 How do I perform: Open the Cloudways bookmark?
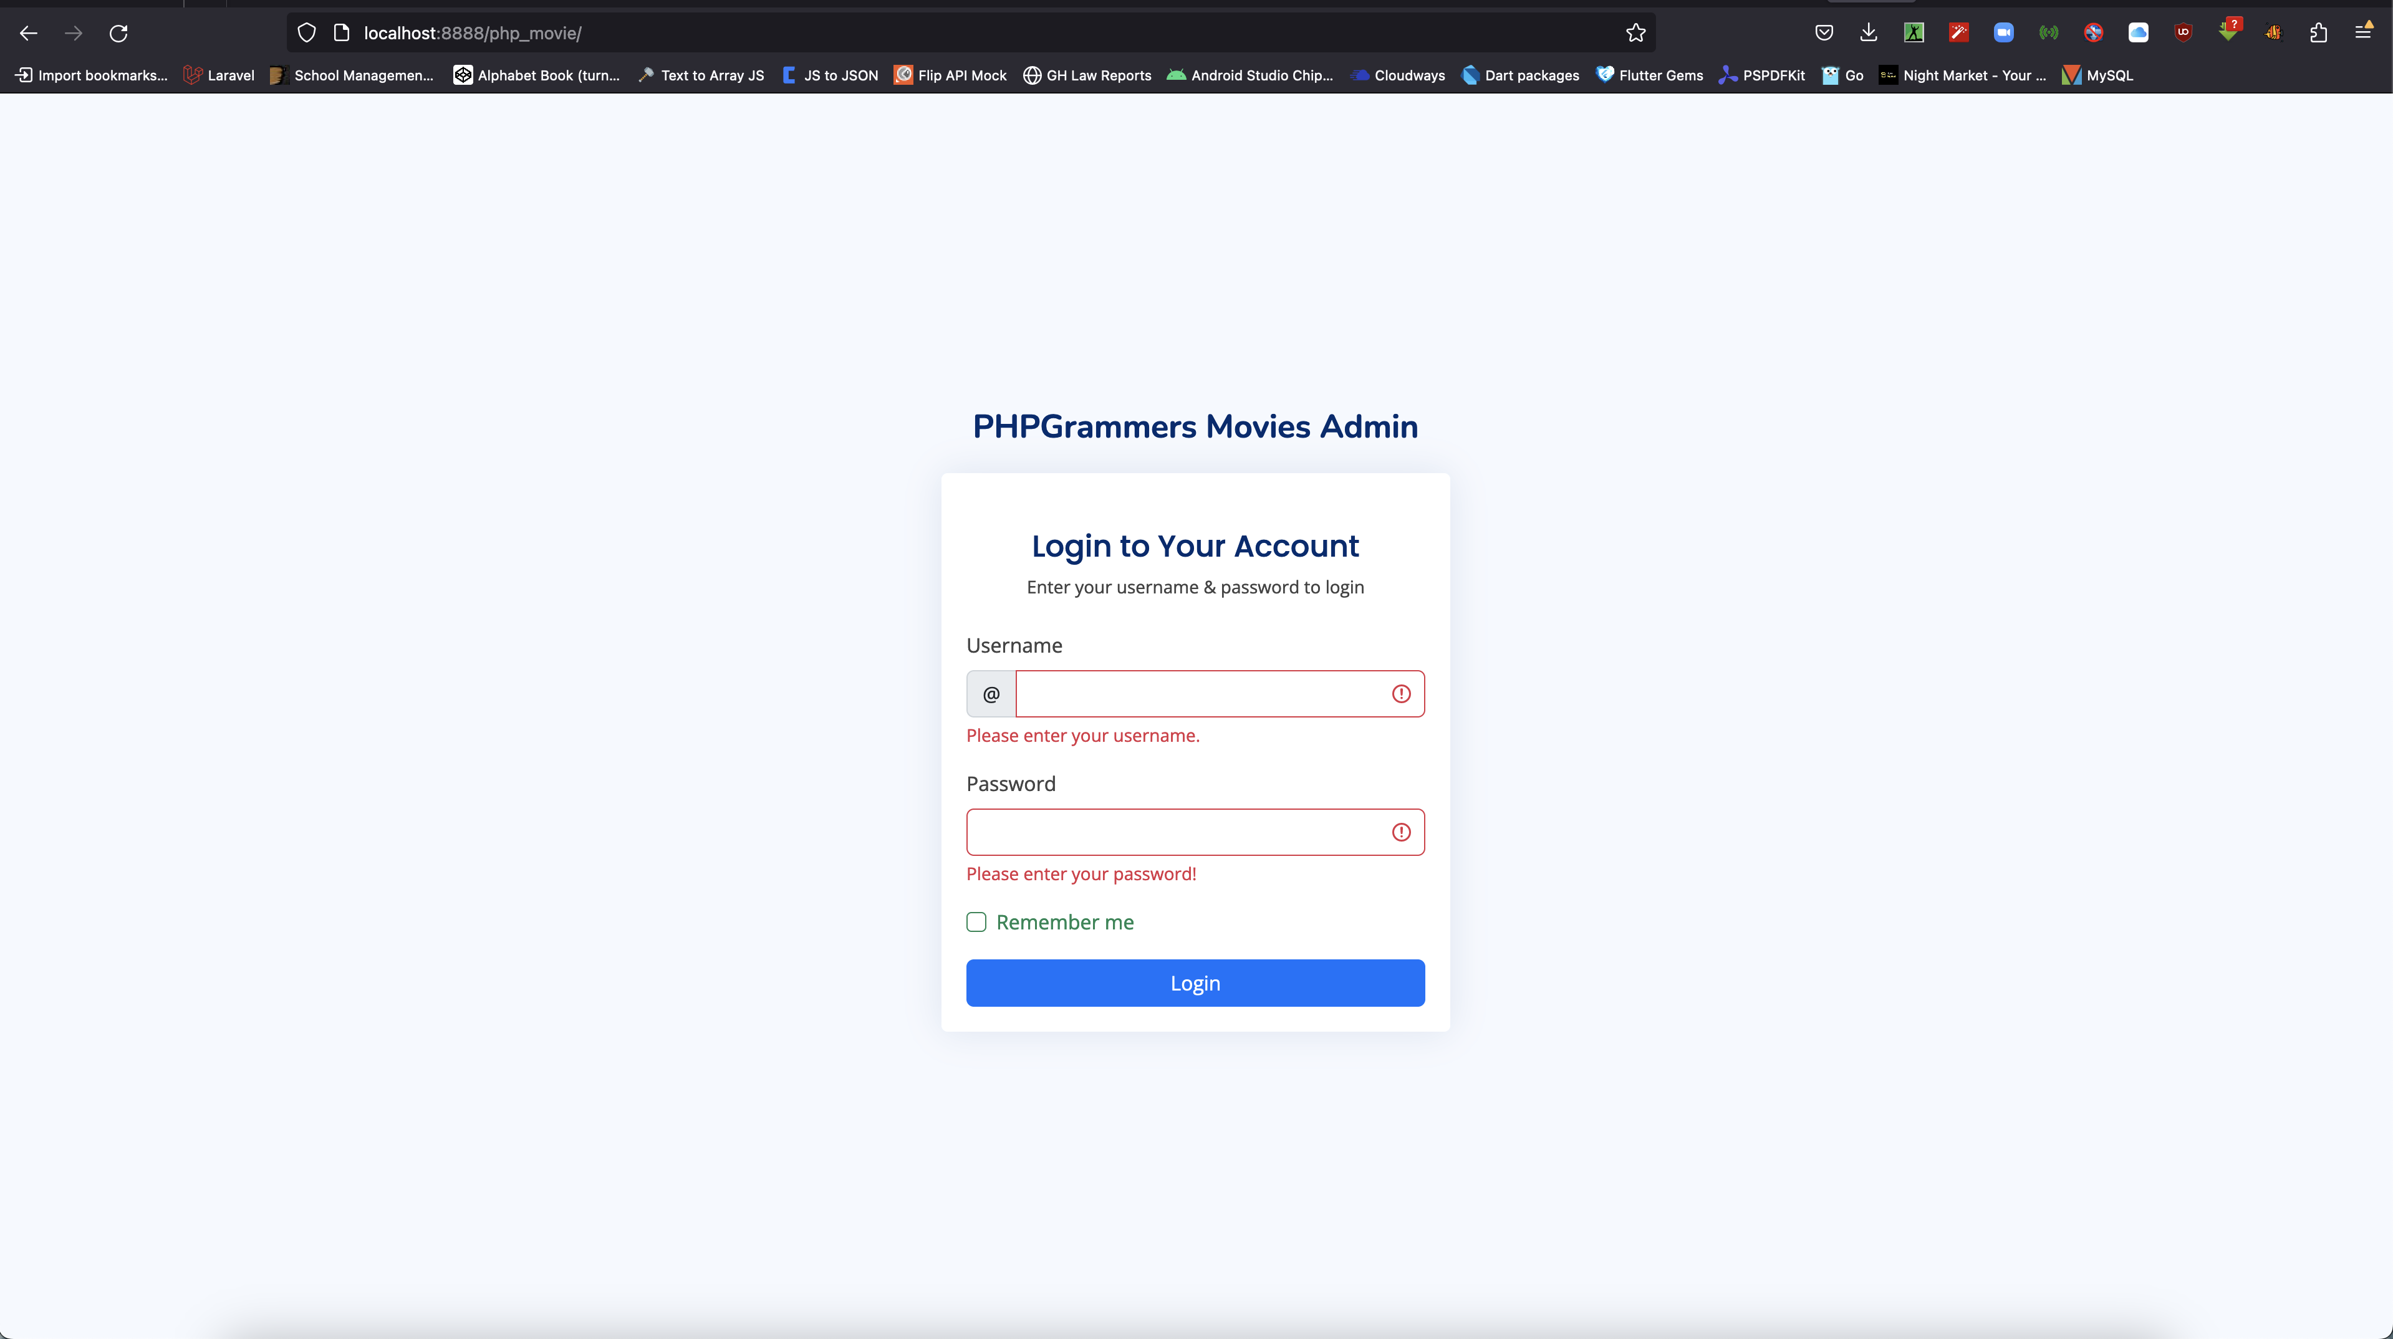click(1398, 75)
